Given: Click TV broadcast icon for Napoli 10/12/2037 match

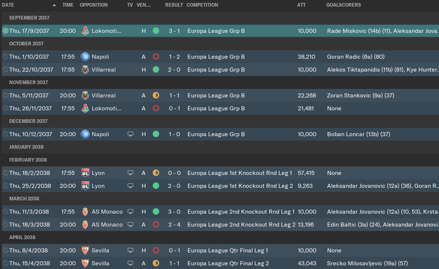Looking at the screenshot, I should pyautogui.click(x=130, y=134).
